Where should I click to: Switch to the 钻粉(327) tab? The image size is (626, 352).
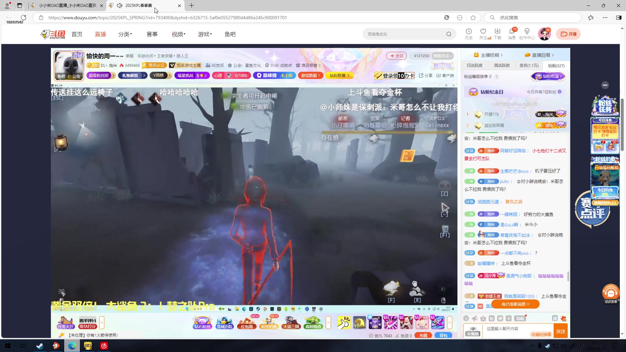pyautogui.click(x=556, y=66)
